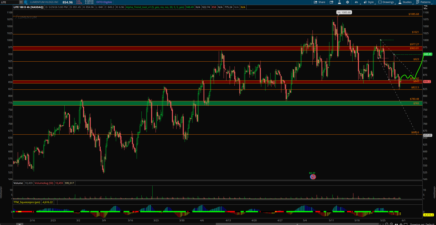Click the zoom out magnifier icon
The image size is (436, 225).
coord(387,224)
